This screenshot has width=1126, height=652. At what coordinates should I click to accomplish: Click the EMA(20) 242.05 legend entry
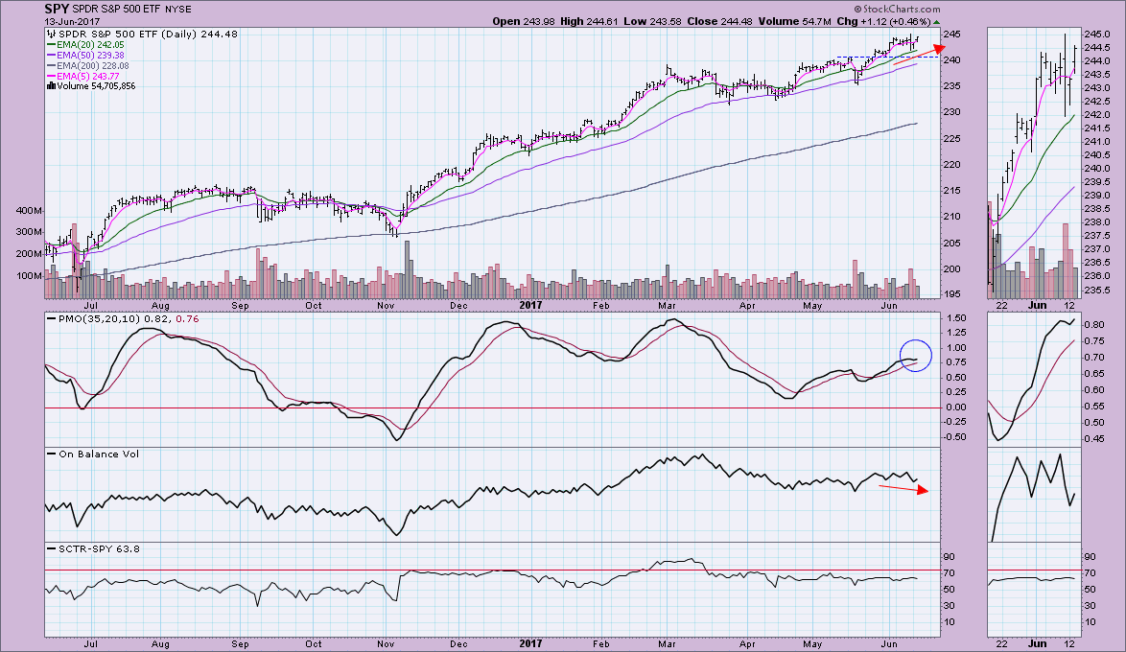84,44
